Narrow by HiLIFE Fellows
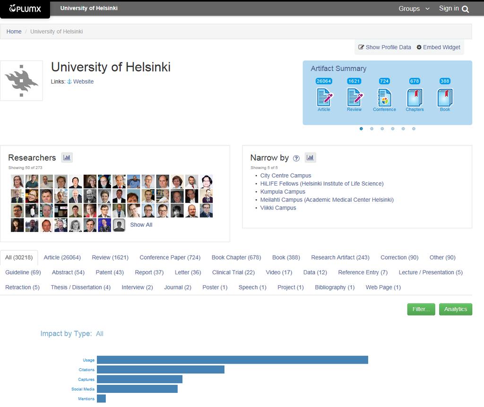 tap(321, 184)
